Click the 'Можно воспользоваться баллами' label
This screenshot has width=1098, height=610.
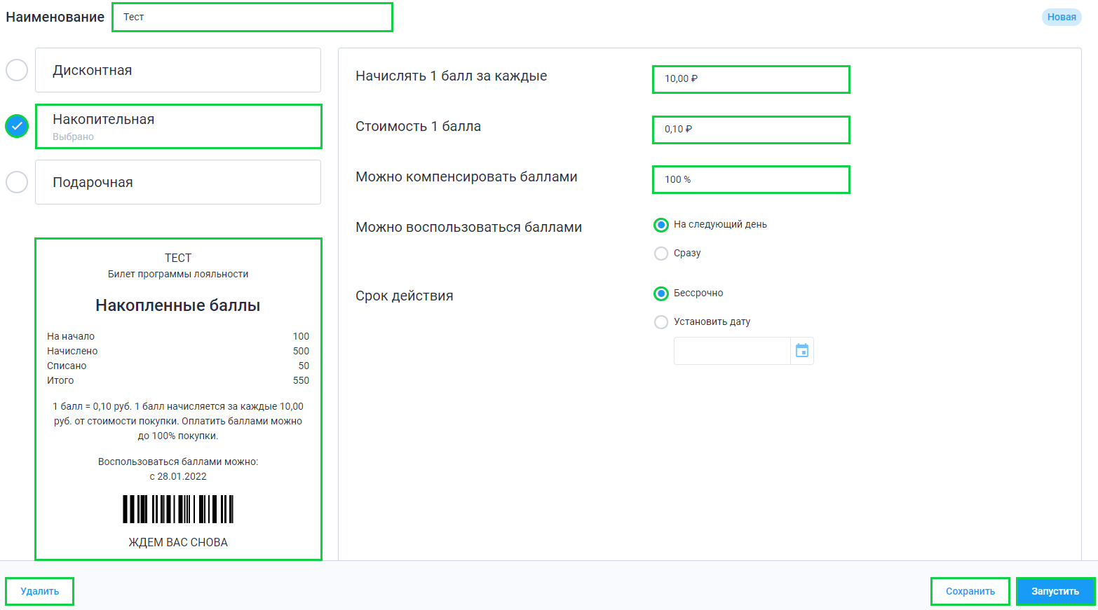pos(468,227)
